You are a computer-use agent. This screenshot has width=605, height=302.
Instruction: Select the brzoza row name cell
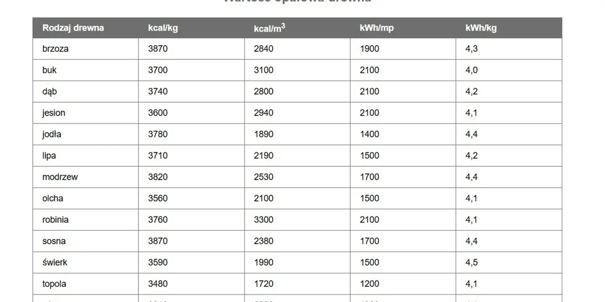86,49
